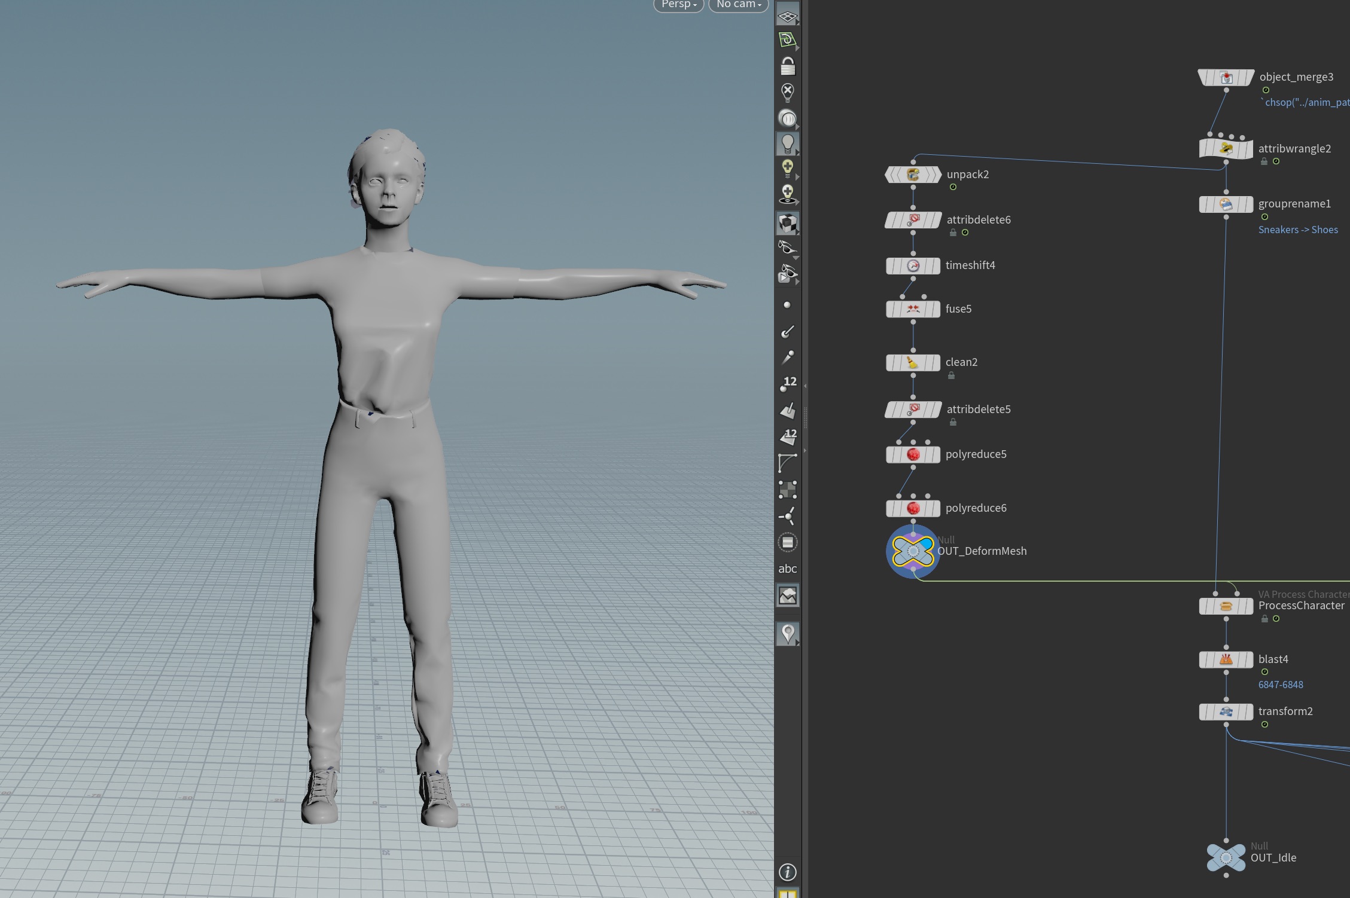Toggle display primitive normals icon

pyautogui.click(x=788, y=410)
